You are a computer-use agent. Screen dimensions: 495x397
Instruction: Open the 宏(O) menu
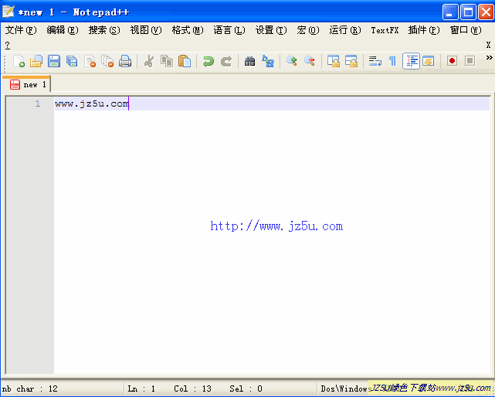pos(308,30)
